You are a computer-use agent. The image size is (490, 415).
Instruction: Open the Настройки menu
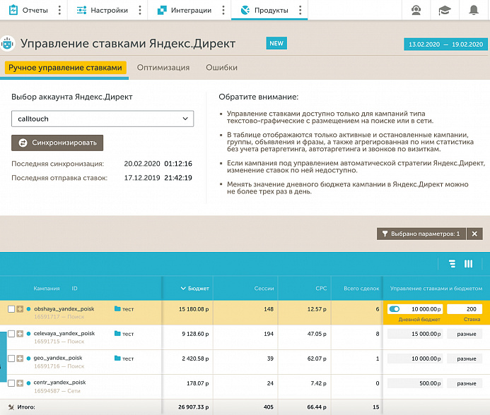tap(103, 11)
